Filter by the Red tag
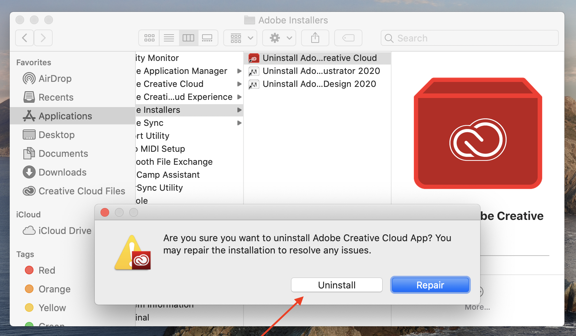This screenshot has width=576, height=336. pos(40,270)
